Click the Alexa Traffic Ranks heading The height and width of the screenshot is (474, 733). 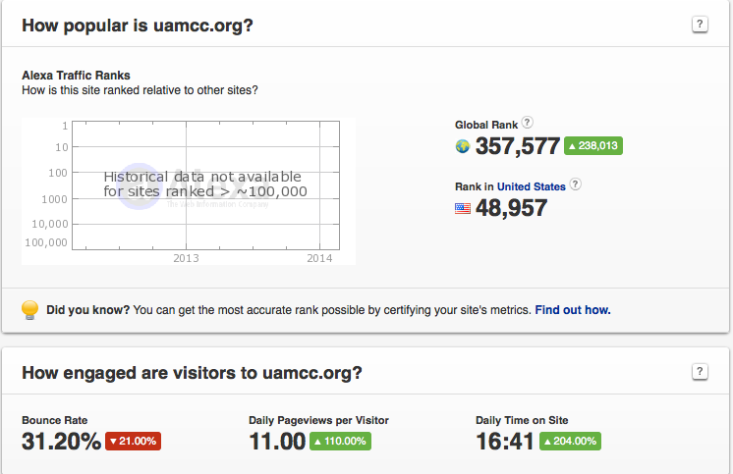(x=76, y=76)
